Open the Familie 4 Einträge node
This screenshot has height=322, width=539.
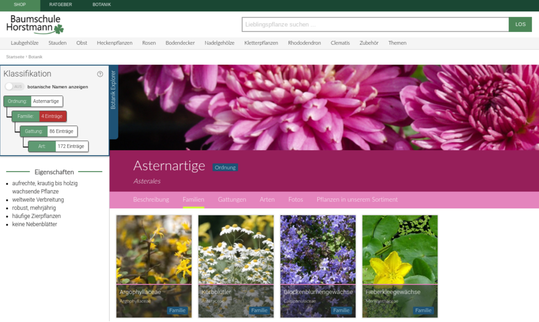pyautogui.click(x=39, y=116)
